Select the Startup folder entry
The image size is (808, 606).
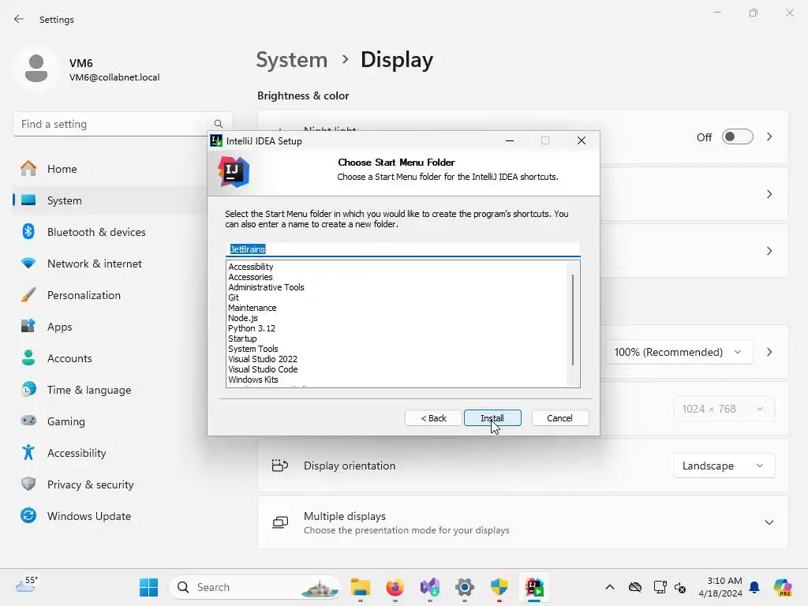click(x=242, y=339)
